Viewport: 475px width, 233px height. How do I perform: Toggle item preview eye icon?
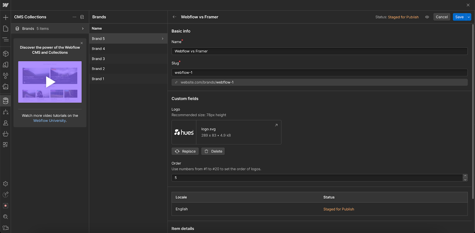pyautogui.click(x=427, y=17)
